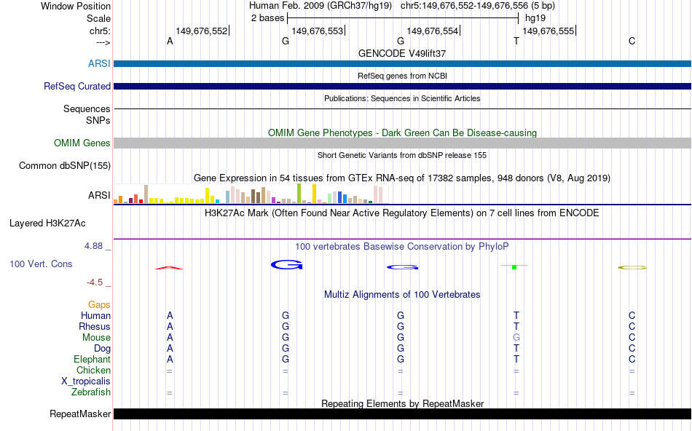692x431 pixels.
Task: Click the ARSI label of GTEx track
Action: click(x=99, y=195)
